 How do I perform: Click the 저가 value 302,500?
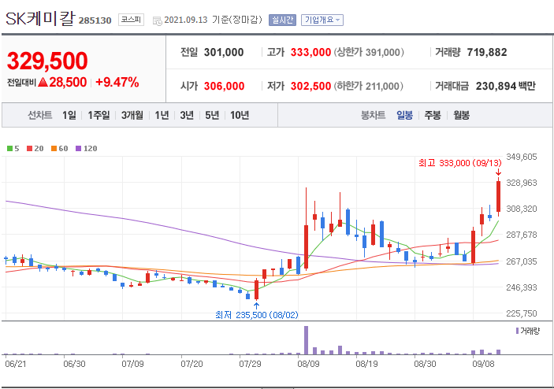pyautogui.click(x=310, y=86)
